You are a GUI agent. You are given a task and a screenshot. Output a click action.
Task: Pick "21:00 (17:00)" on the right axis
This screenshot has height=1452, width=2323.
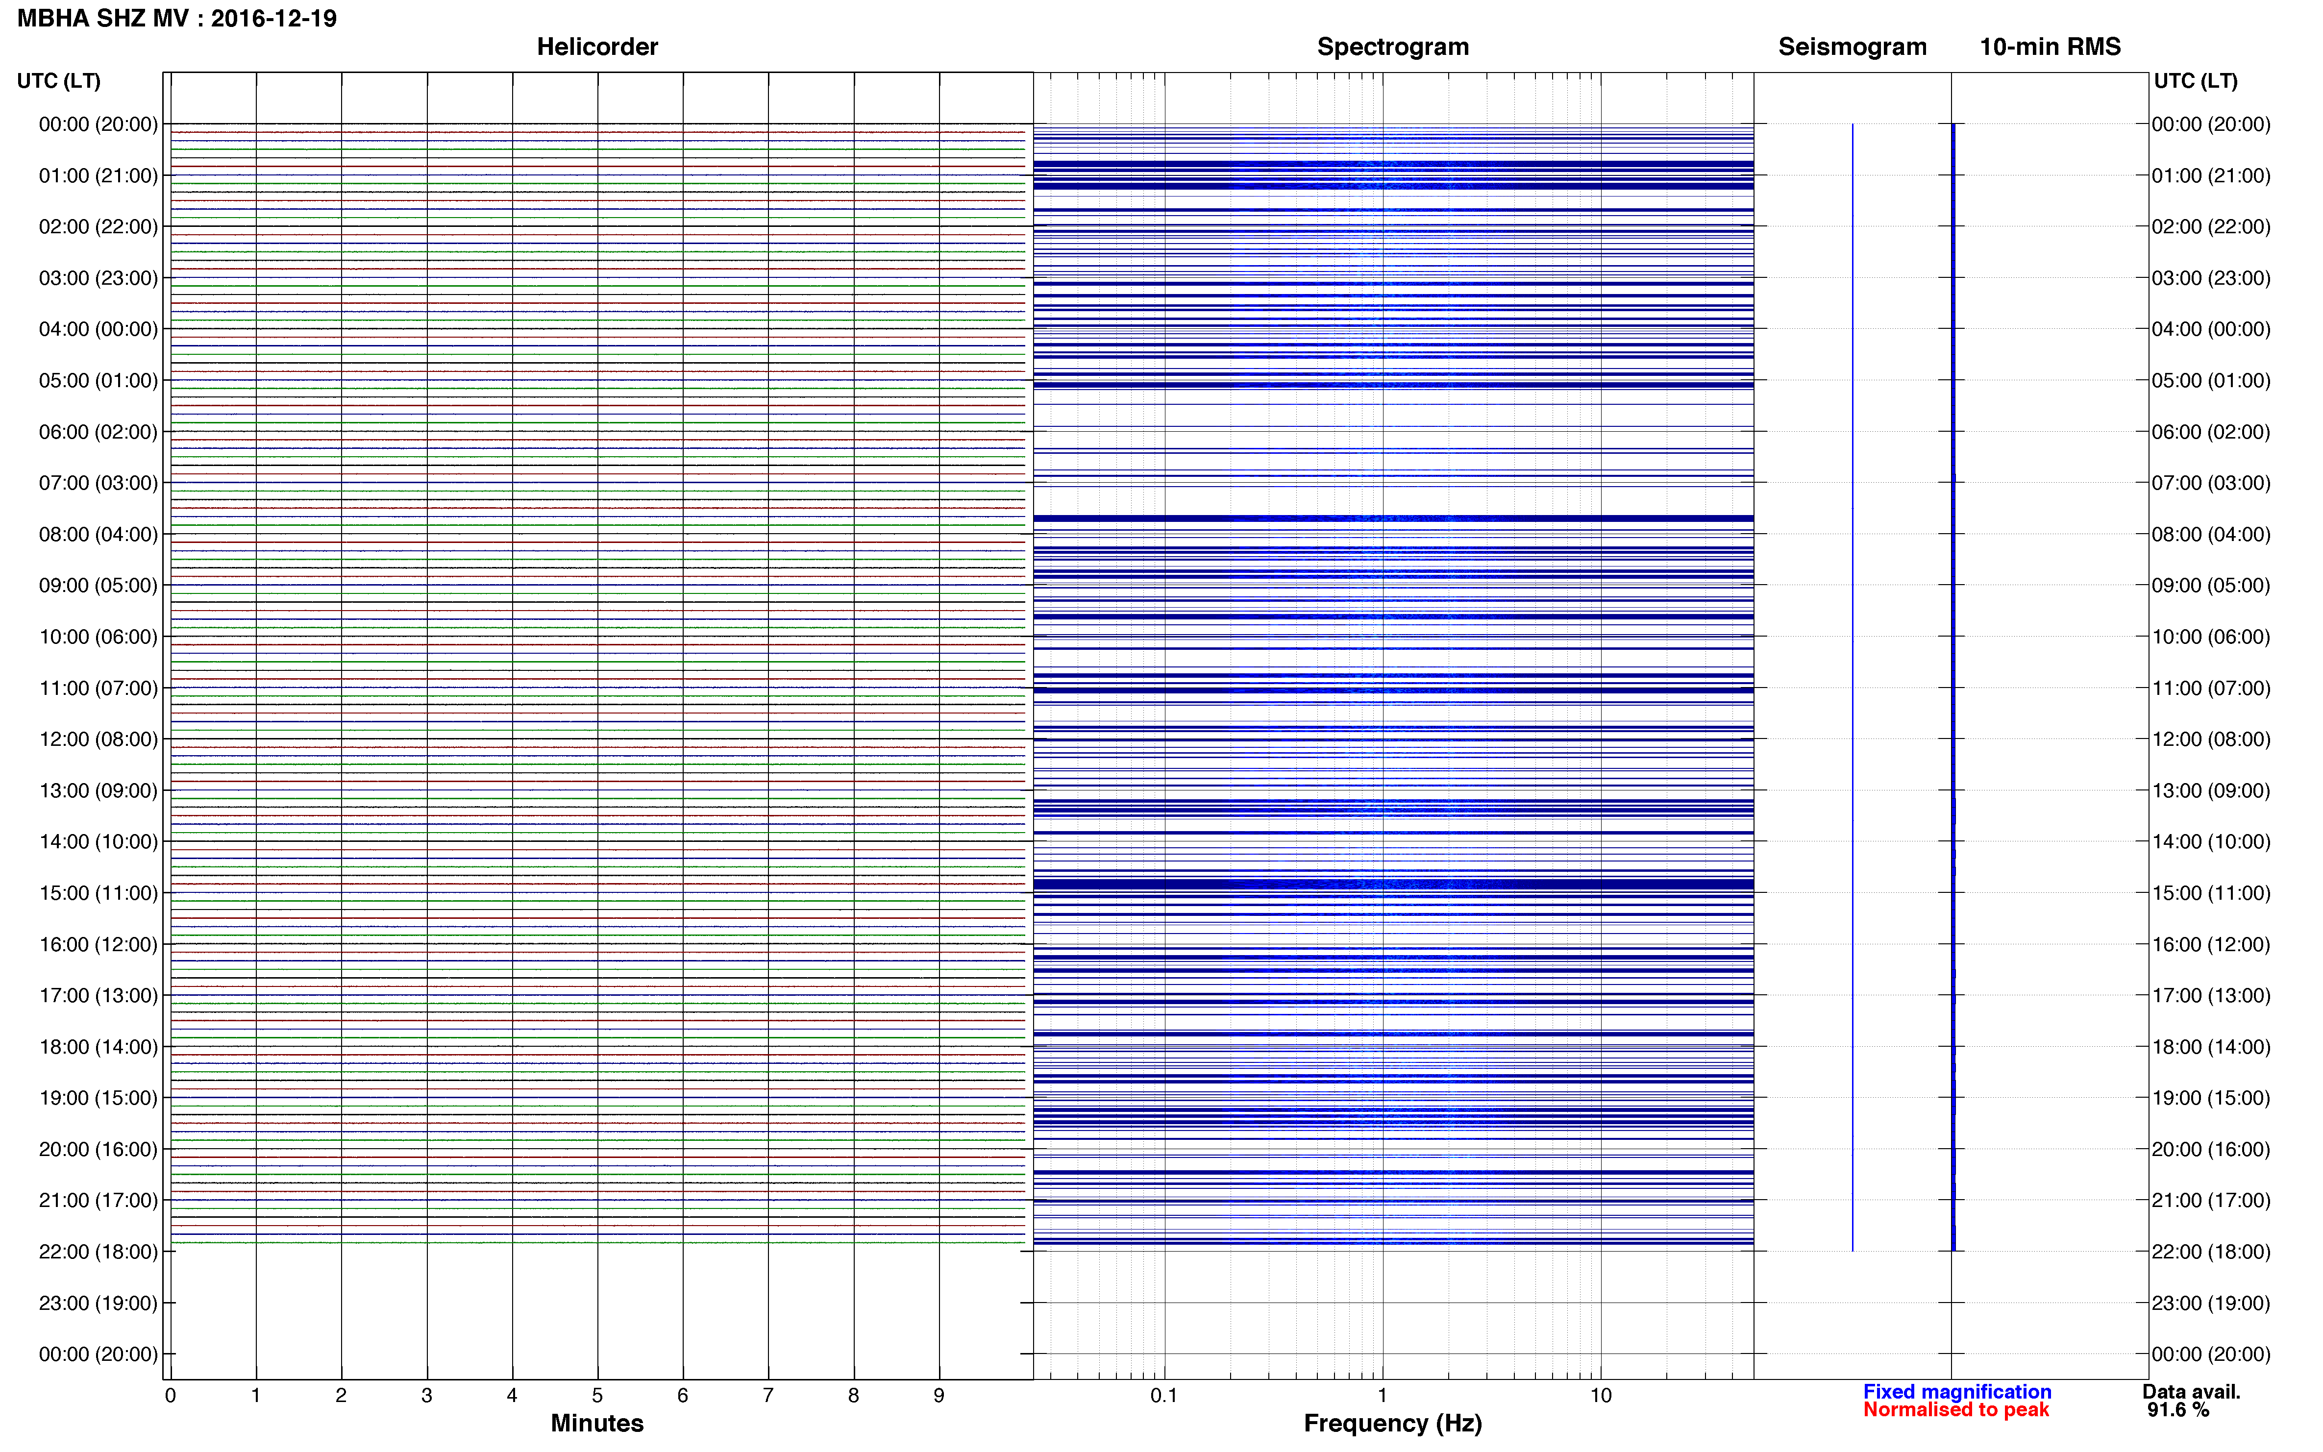[x=2211, y=1200]
